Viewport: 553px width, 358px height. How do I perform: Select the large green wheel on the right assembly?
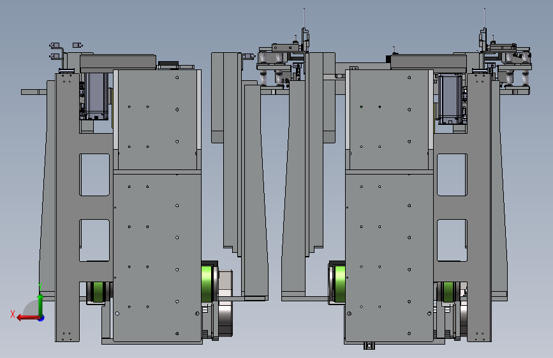point(339,284)
